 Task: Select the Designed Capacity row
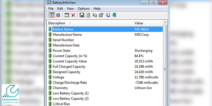pos(105,72)
